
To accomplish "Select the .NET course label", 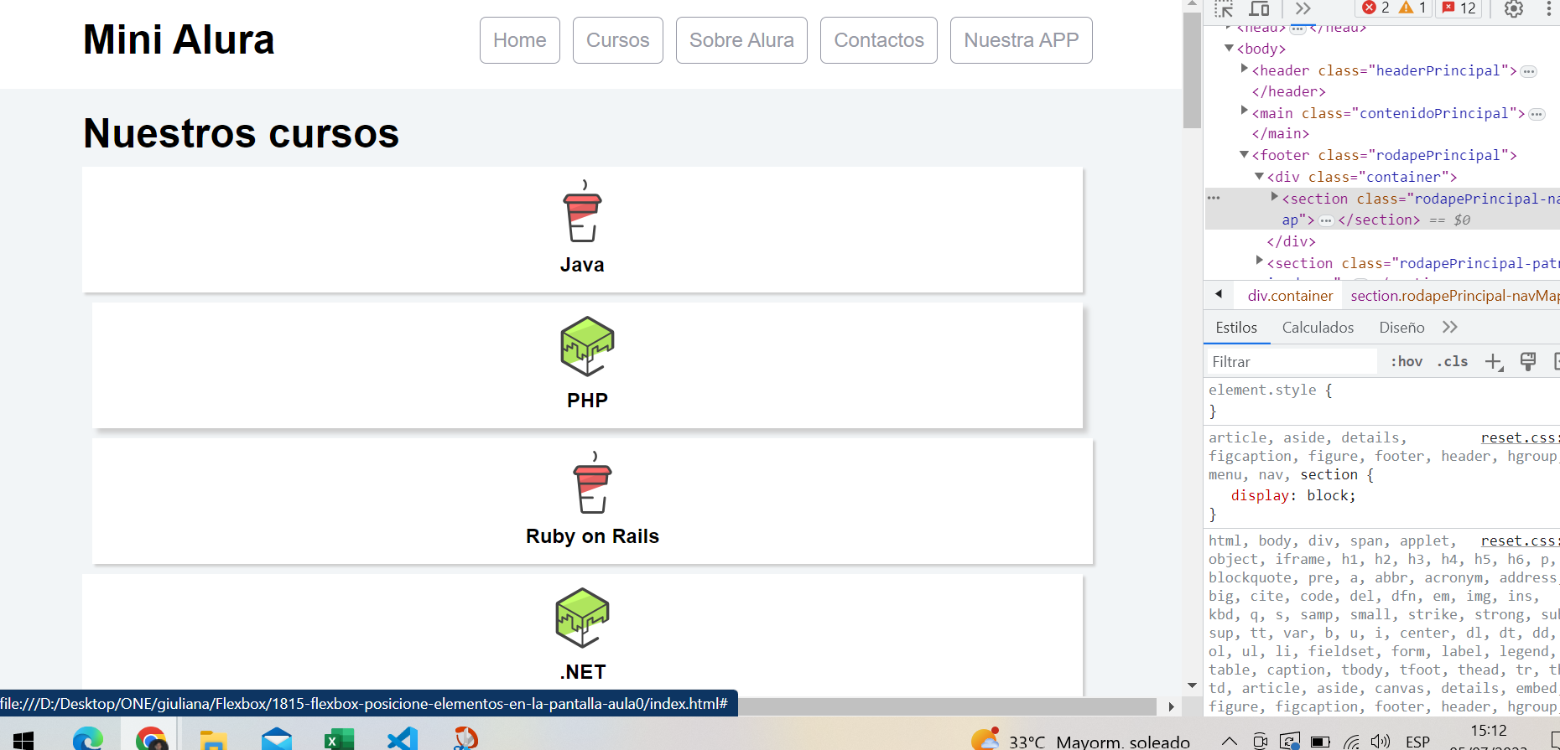I will click(x=582, y=672).
